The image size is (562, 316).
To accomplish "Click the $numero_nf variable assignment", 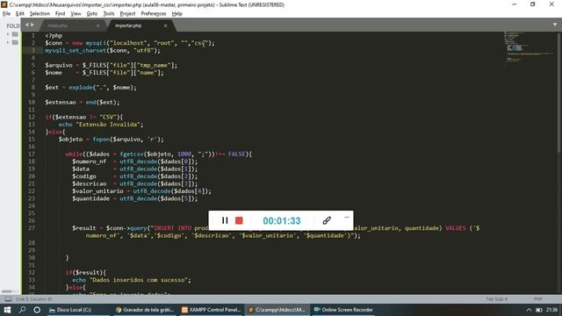I will pos(134,162).
